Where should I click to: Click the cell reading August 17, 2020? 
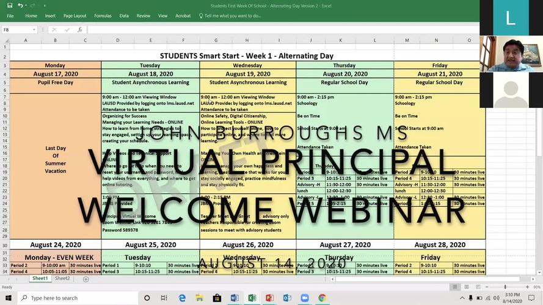coord(56,74)
